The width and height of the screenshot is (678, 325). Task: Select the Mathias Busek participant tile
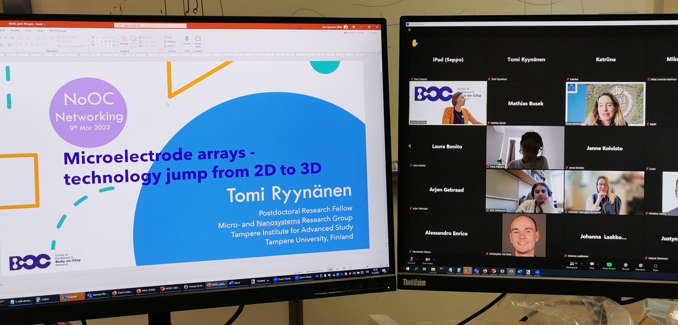click(525, 103)
